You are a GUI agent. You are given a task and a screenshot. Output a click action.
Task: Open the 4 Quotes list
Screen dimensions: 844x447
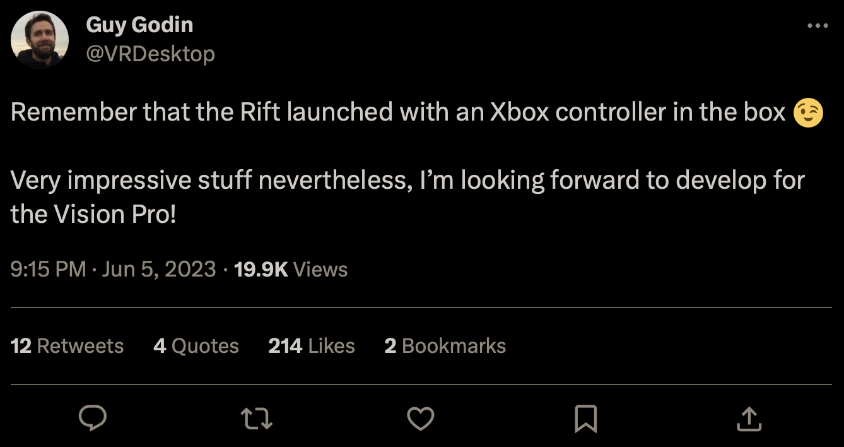[196, 345]
